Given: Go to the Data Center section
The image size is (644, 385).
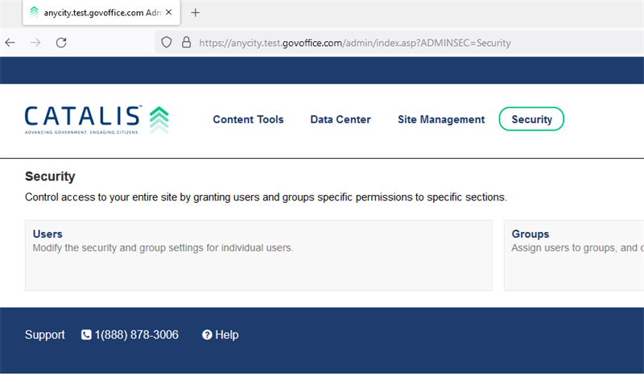Looking at the screenshot, I should (x=341, y=119).
